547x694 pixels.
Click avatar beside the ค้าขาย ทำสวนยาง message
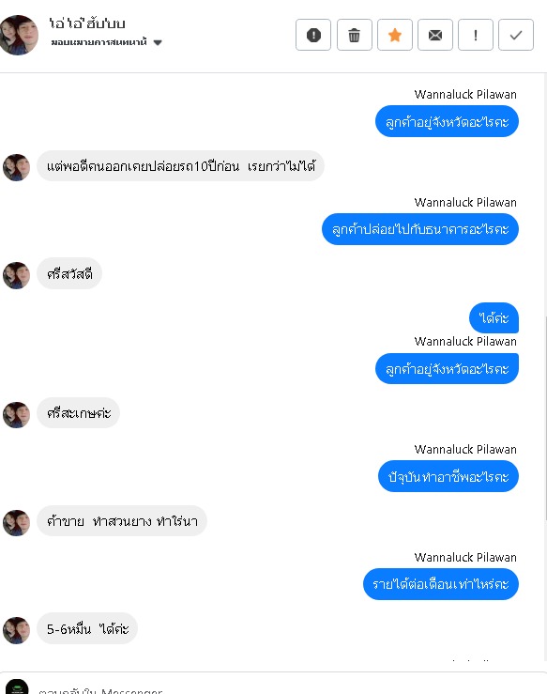[x=16, y=523]
